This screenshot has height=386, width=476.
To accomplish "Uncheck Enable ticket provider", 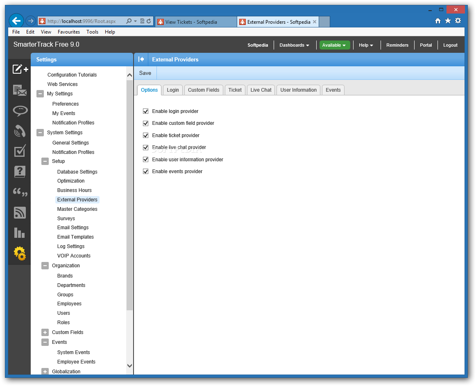I will (x=146, y=135).
